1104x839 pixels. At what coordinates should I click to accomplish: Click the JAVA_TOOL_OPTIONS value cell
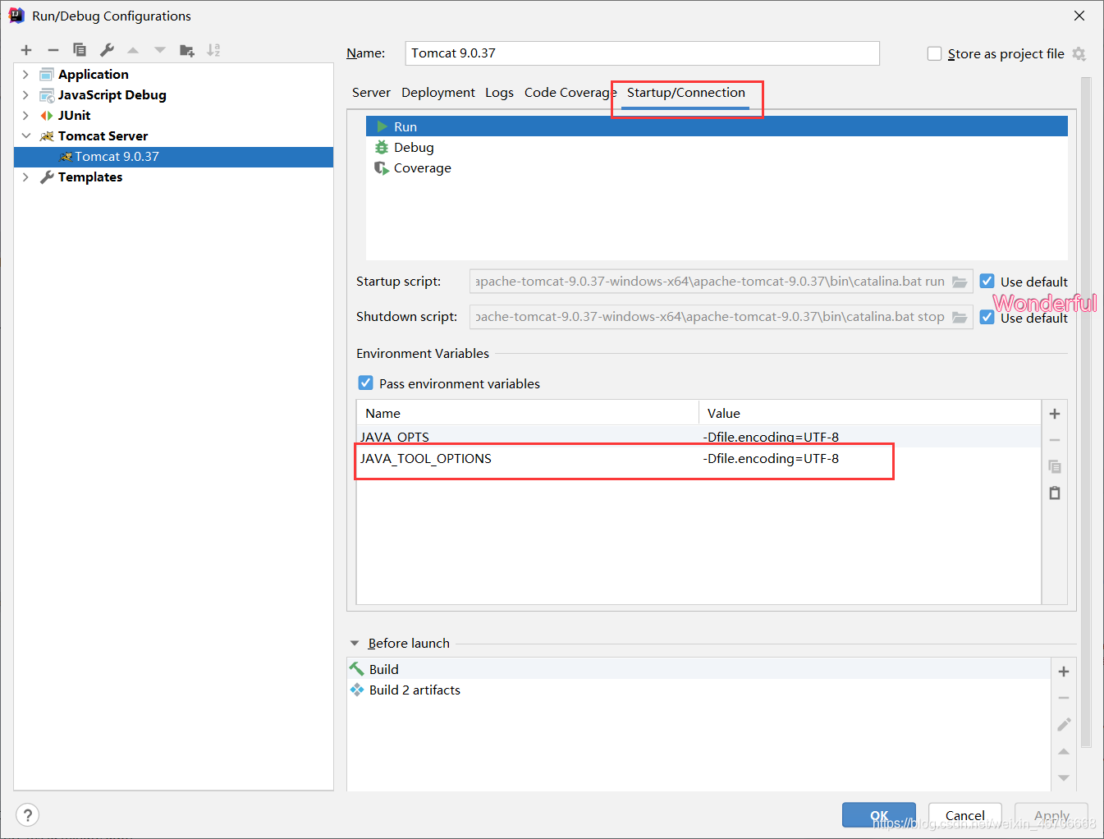pos(870,458)
